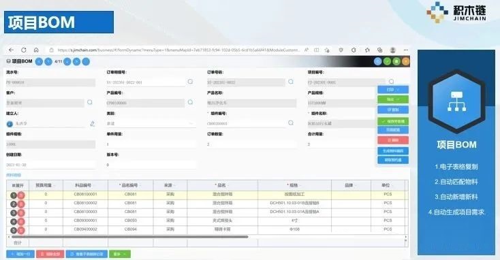Click into the 单件用量 input field

pos(151,144)
